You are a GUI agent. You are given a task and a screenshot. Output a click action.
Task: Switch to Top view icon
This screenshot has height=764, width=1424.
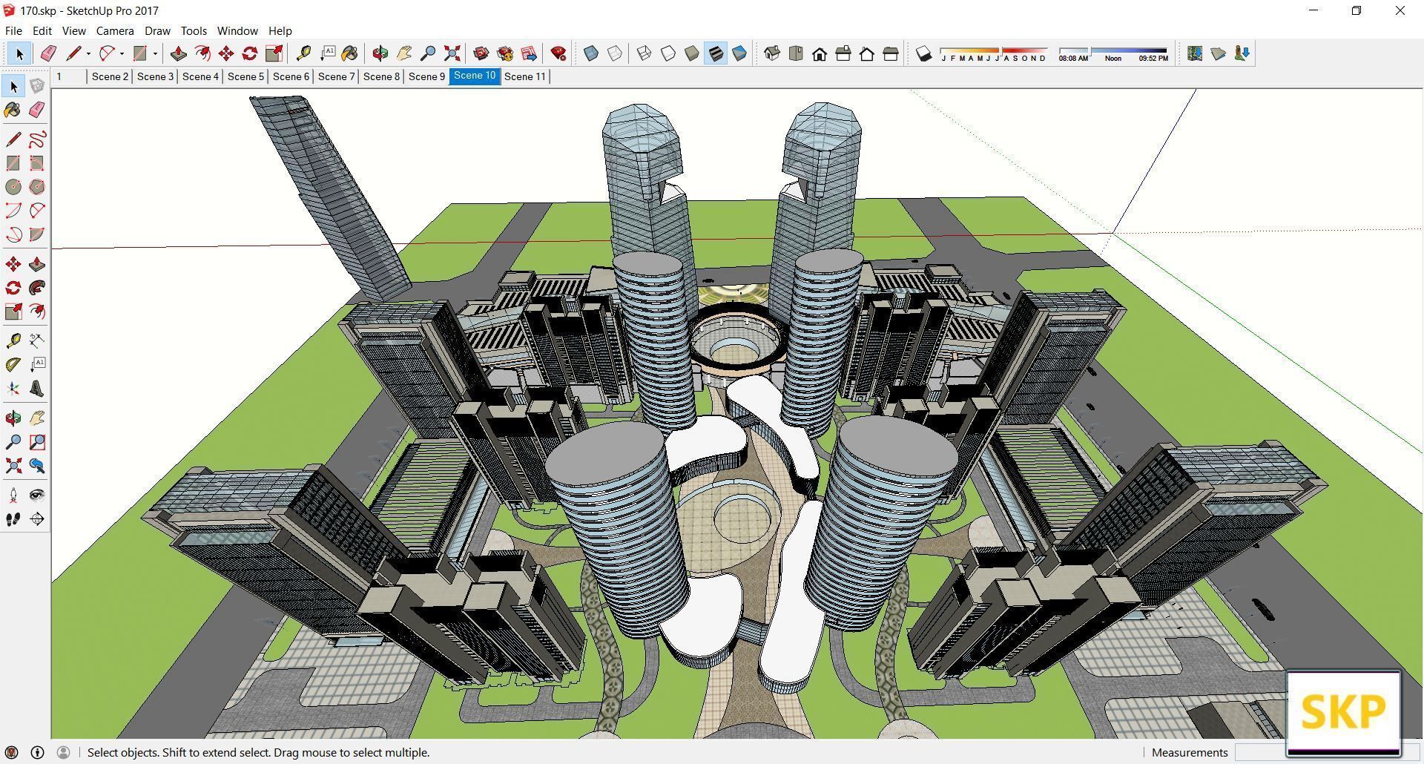coord(795,53)
